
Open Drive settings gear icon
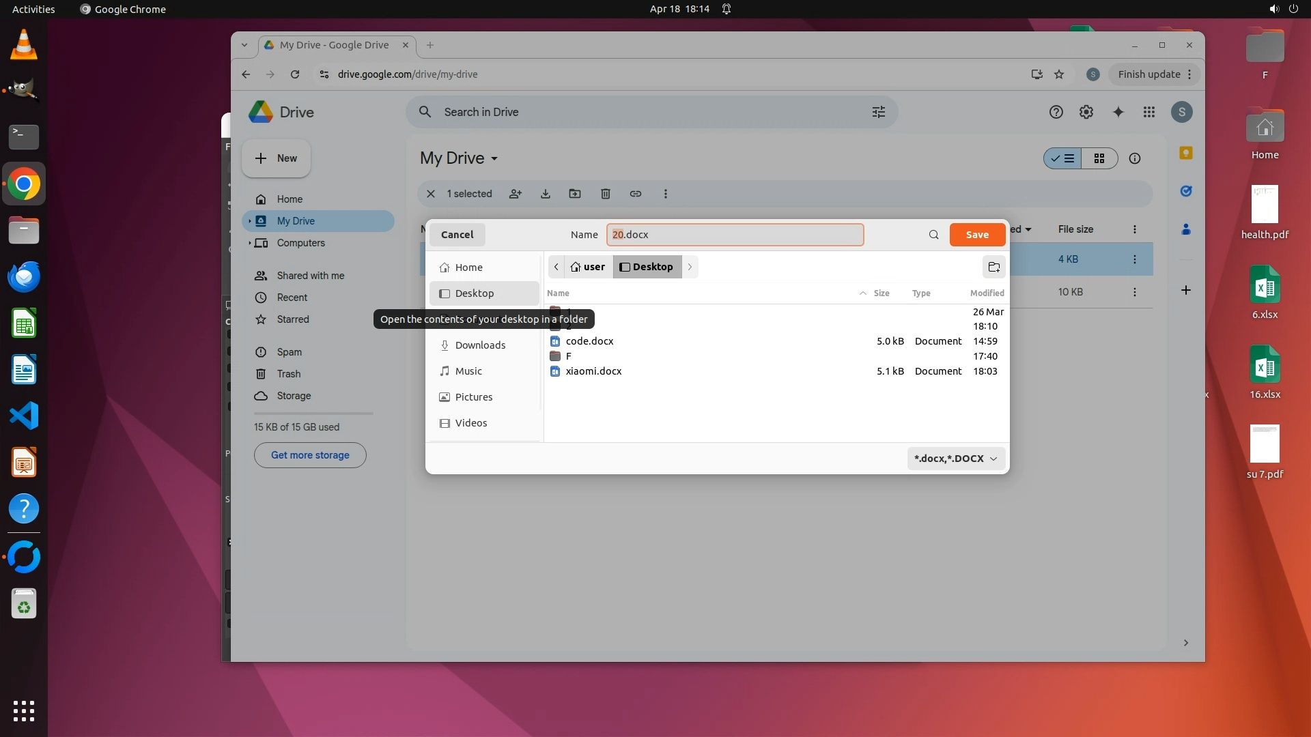1086,112
